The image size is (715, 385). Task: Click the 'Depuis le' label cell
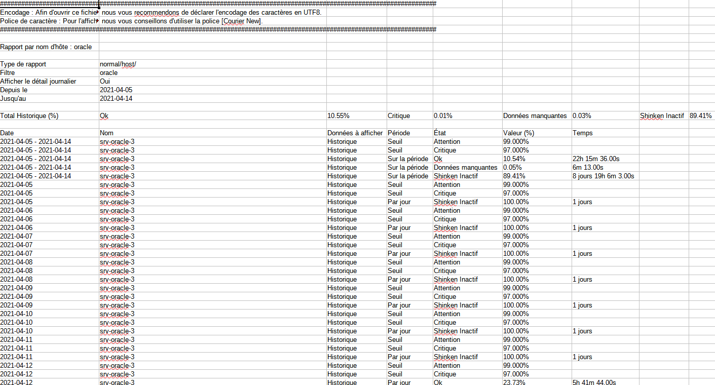click(x=14, y=90)
